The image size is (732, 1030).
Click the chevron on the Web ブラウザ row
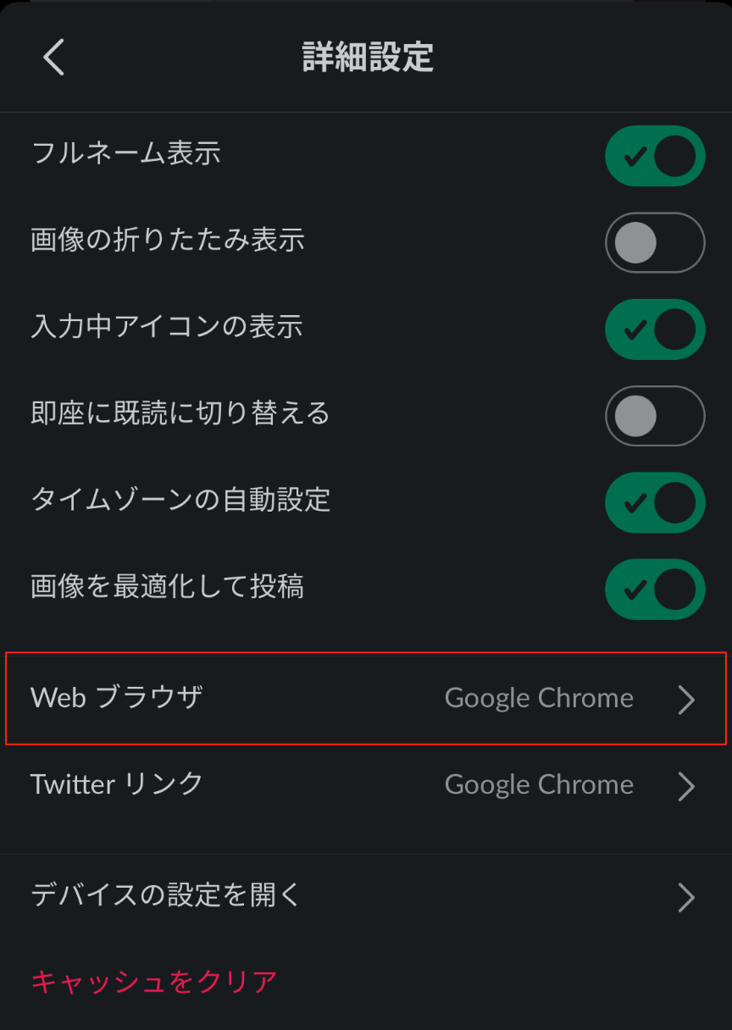click(686, 700)
